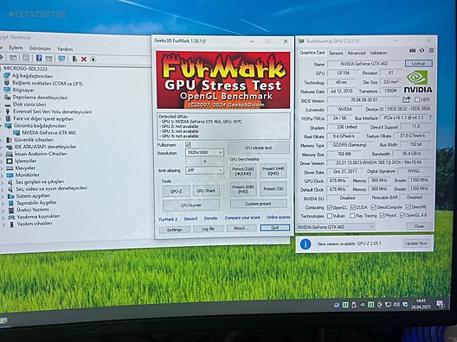
Task: Open the notification center icon
Action: [440, 304]
